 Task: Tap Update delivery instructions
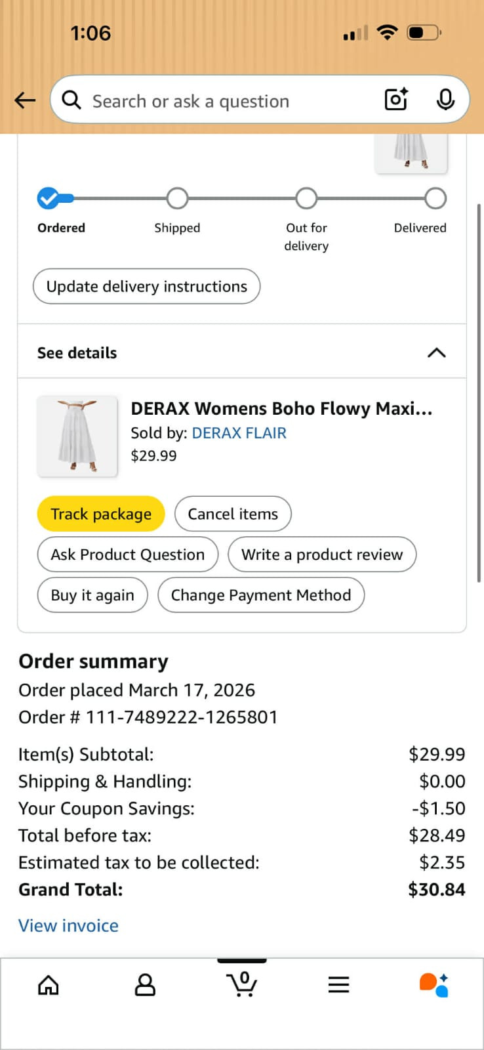click(x=147, y=287)
